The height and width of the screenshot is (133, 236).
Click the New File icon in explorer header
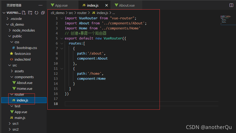[24, 13]
